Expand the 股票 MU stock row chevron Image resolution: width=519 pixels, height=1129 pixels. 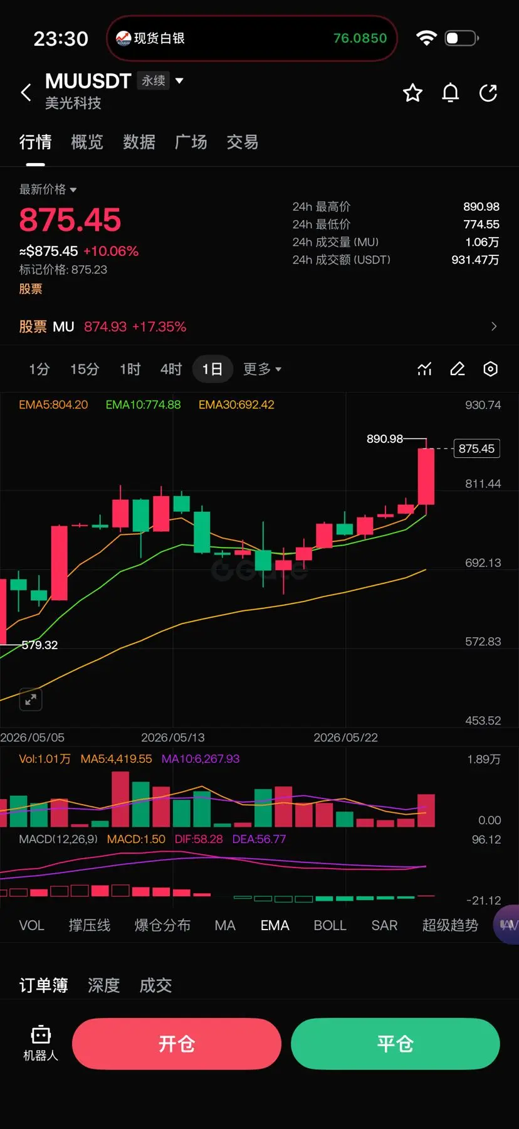click(x=494, y=326)
